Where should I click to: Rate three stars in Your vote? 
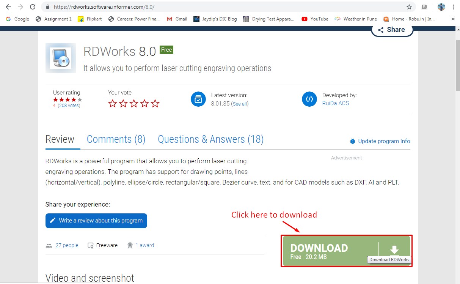pyautogui.click(x=134, y=103)
